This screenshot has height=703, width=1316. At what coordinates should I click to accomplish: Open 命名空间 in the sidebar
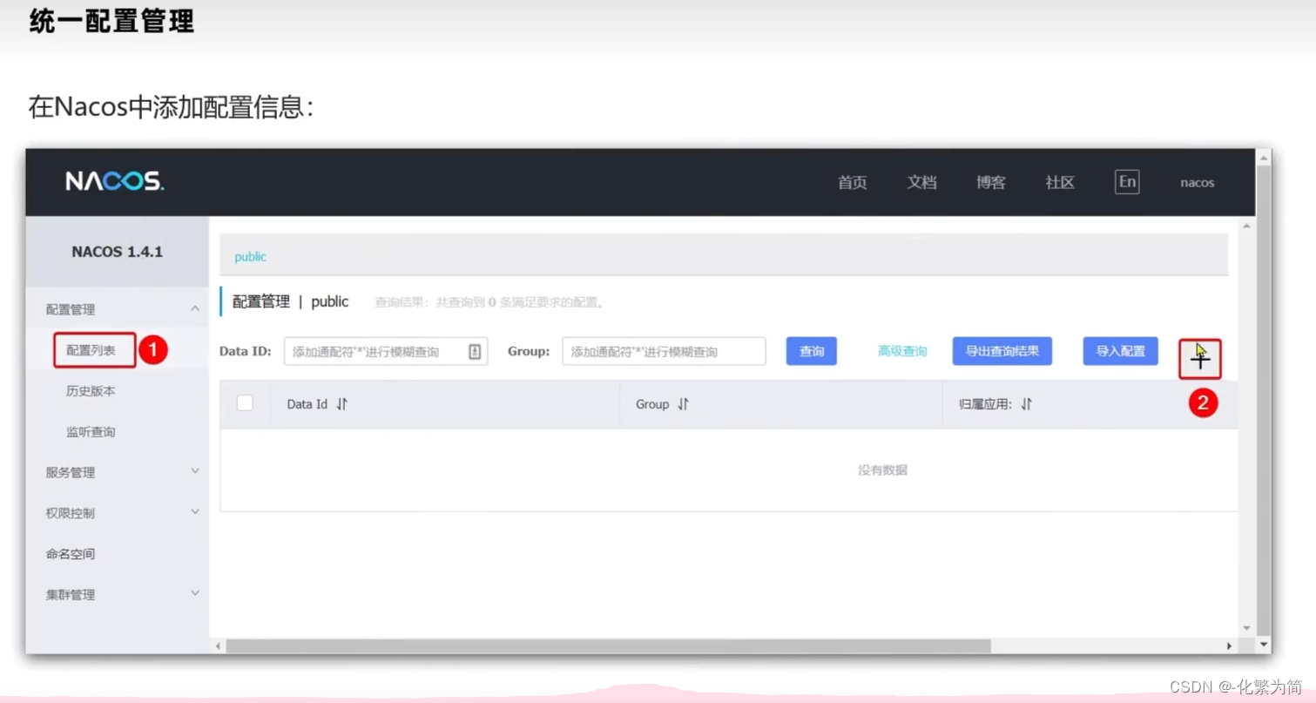tap(71, 554)
